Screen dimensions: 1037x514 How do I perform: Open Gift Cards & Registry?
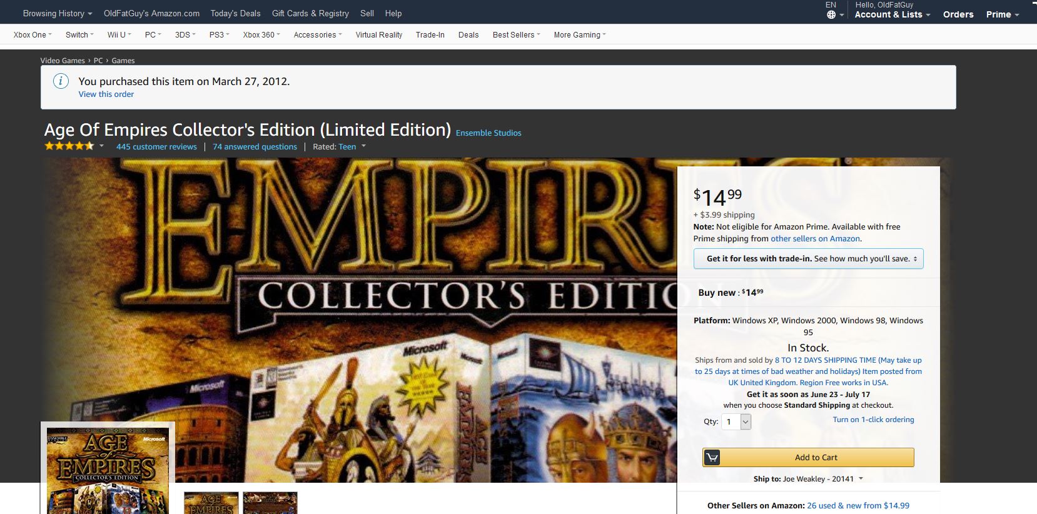pos(310,13)
